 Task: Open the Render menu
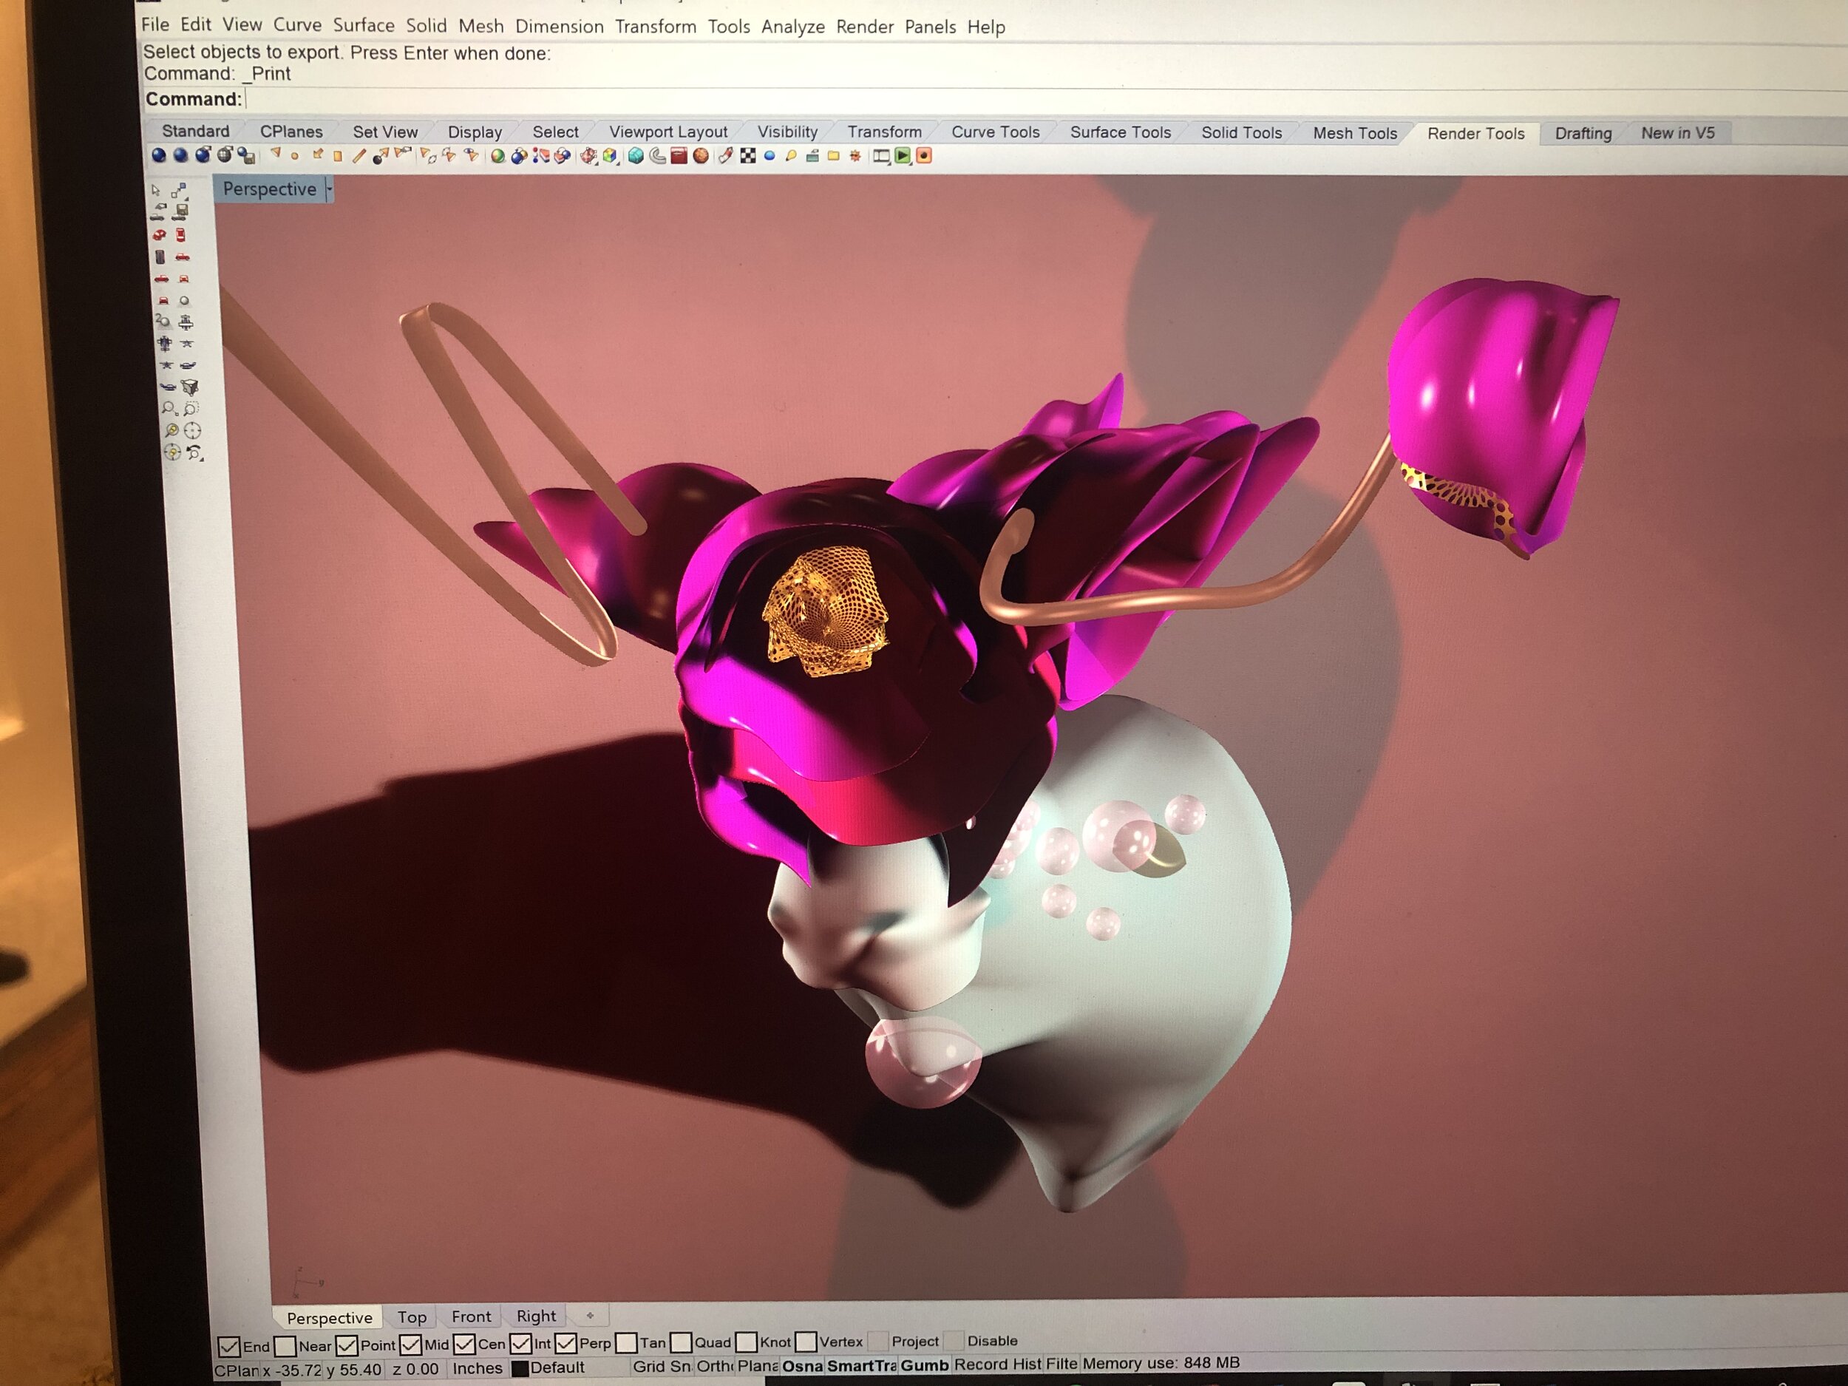pos(864,27)
